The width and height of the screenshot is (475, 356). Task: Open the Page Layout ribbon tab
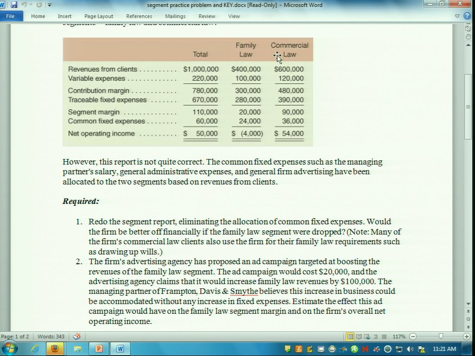98,16
